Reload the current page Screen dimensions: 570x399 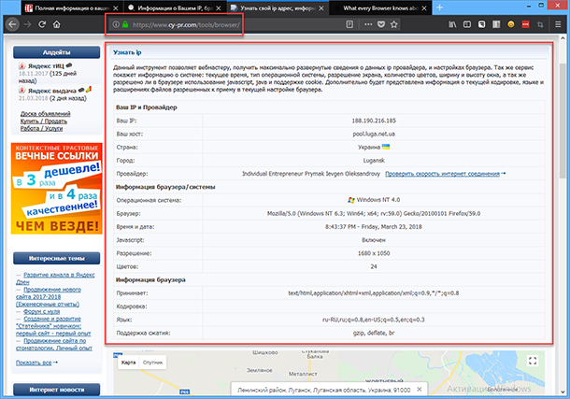click(x=42, y=24)
